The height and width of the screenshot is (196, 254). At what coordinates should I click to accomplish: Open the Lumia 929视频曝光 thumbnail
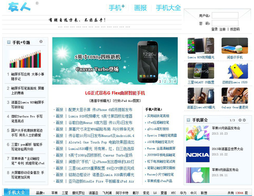(201, 46)
